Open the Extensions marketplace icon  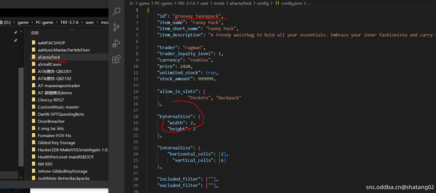116,59
